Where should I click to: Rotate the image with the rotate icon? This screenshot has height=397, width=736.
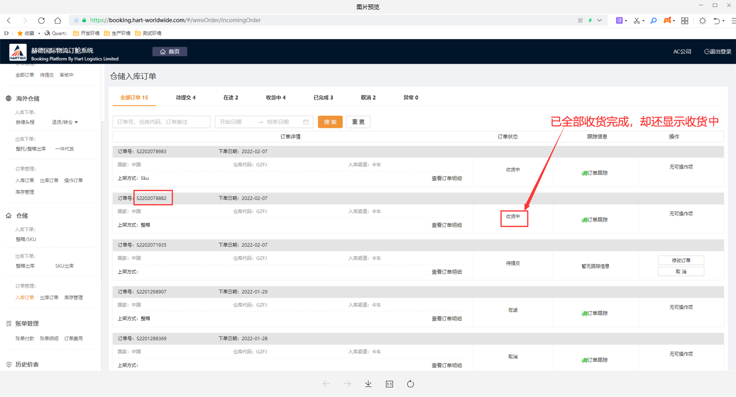click(410, 384)
